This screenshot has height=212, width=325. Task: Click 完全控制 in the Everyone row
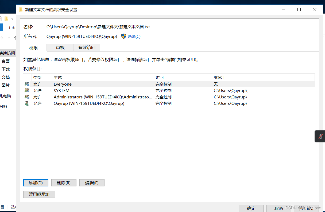click(164, 84)
